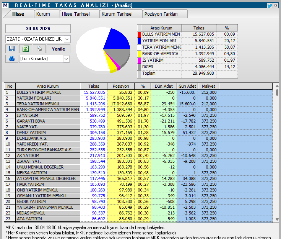Screen dimensions: 281x239
Task: Click the M application logo icon
Action: pos(5,5)
